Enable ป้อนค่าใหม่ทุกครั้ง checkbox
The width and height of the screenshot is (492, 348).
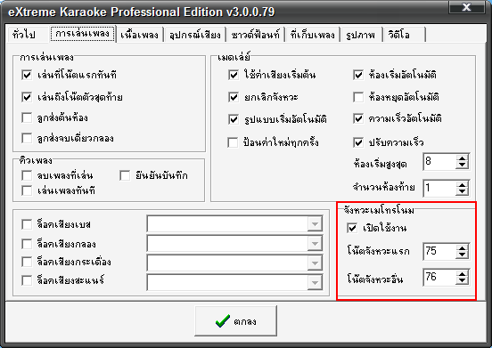point(233,142)
